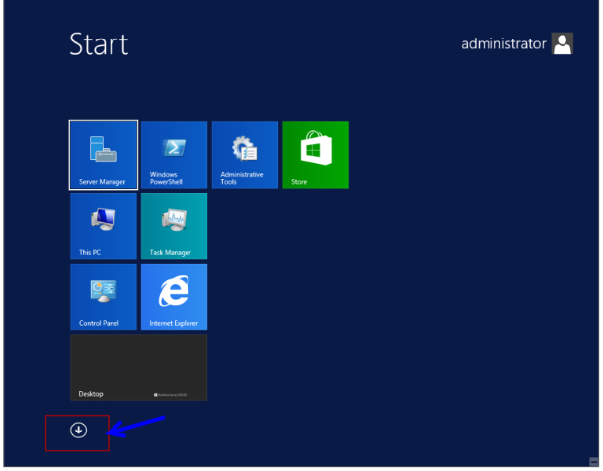The height and width of the screenshot is (471, 603).
Task: Click the 'Internet Explorer' tile caption
Action: point(174,324)
